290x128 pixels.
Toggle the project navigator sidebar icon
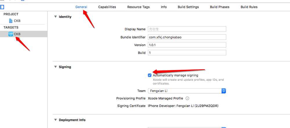click(x=2, y=7)
